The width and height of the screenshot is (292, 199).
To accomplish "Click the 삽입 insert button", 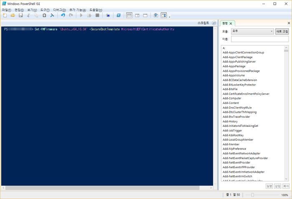I will click(278, 186).
